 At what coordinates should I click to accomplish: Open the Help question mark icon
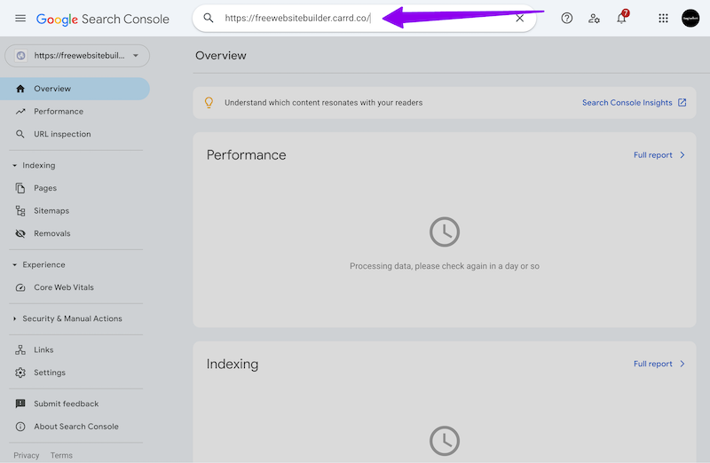[x=567, y=18]
